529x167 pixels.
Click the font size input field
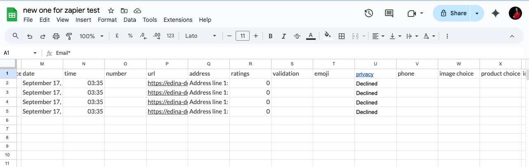[243, 36]
